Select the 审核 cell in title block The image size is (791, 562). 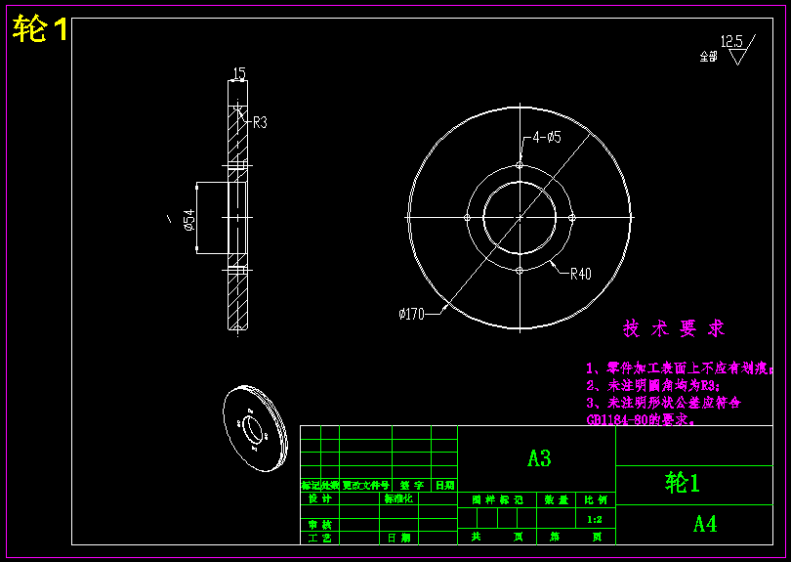[x=320, y=525]
